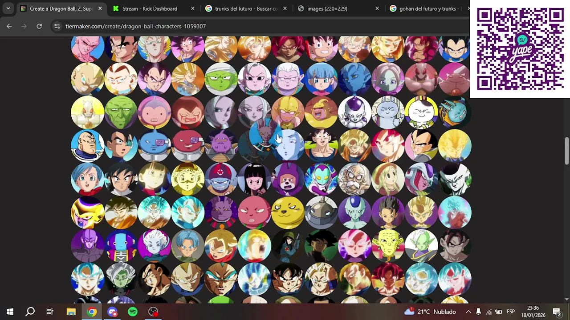Select the Hit character thumbnail
The width and height of the screenshot is (570, 320).
tap(88, 246)
